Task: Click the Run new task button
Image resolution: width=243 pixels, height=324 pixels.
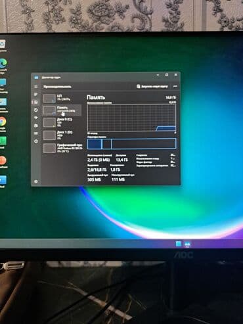Action: click(152, 87)
